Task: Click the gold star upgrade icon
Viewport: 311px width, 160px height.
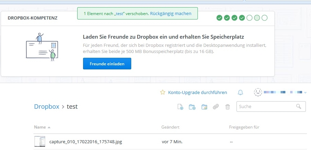Action: [x=163, y=92]
